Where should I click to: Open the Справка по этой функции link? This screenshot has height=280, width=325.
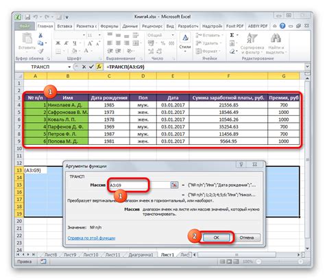(91, 238)
